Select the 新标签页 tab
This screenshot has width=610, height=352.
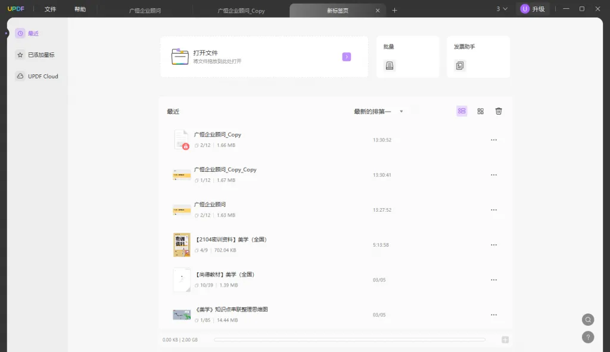[x=338, y=11]
